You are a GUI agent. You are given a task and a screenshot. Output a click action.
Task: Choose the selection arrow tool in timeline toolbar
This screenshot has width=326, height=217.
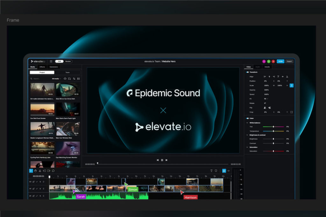pyautogui.click(x=31, y=171)
